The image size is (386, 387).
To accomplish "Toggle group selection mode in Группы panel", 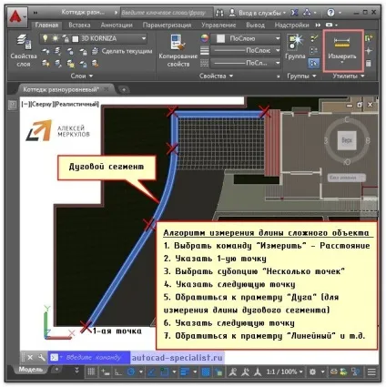I will (x=314, y=63).
